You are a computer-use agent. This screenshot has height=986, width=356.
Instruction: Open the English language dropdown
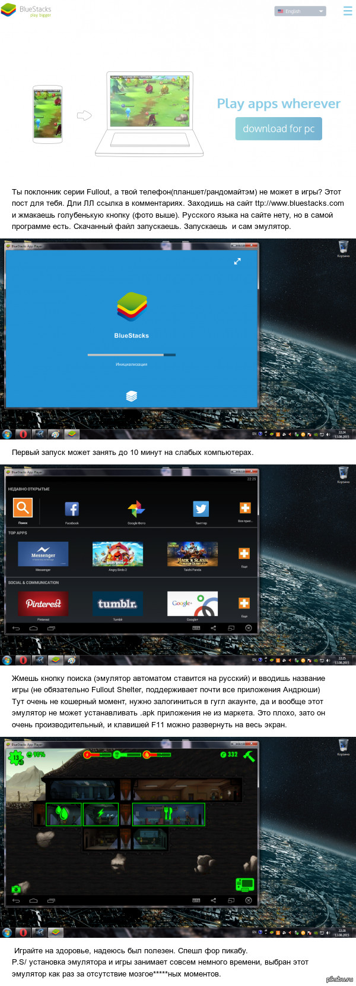(300, 11)
